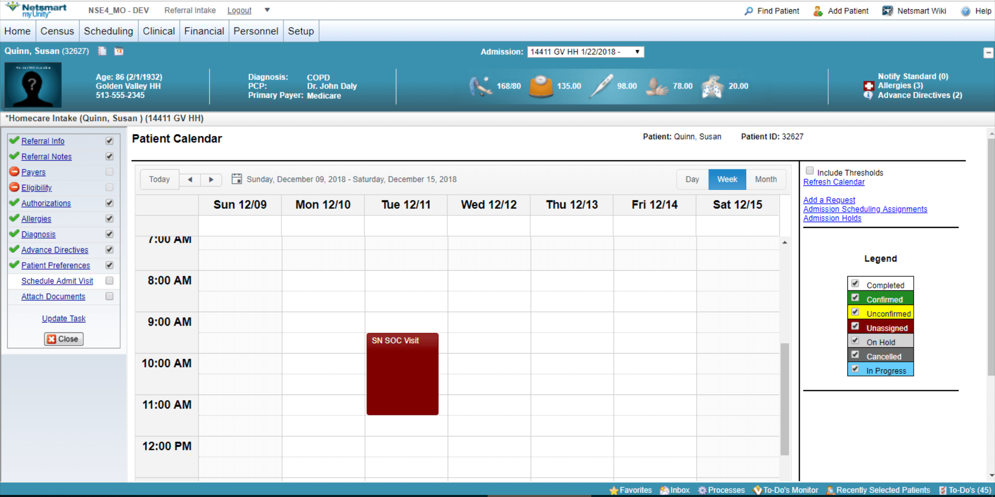Open the Admission dropdown
Screen dimensions: 995x497
tap(586, 52)
